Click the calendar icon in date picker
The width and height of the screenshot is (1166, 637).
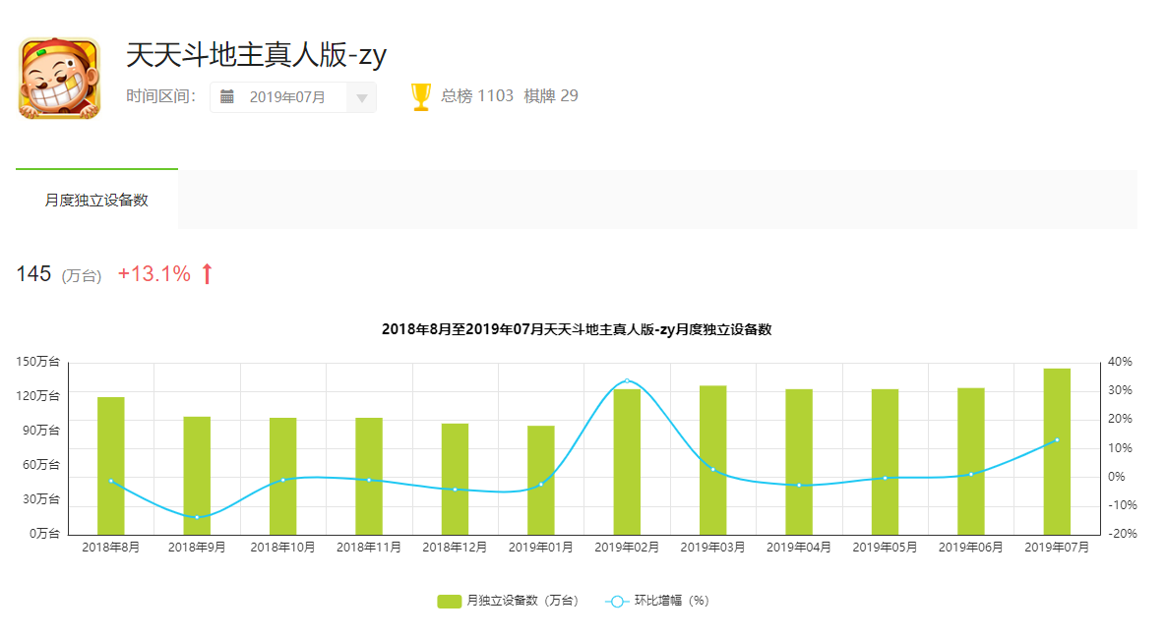coord(227,96)
